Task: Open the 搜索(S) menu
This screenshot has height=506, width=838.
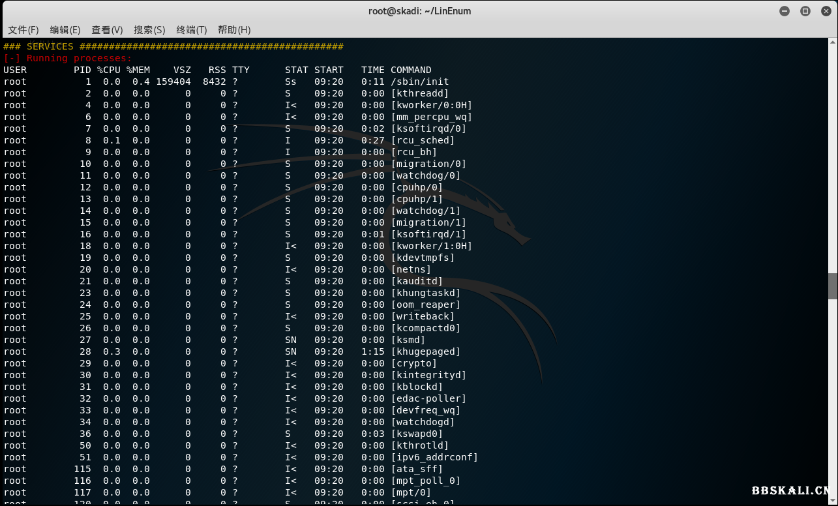Action: [149, 30]
